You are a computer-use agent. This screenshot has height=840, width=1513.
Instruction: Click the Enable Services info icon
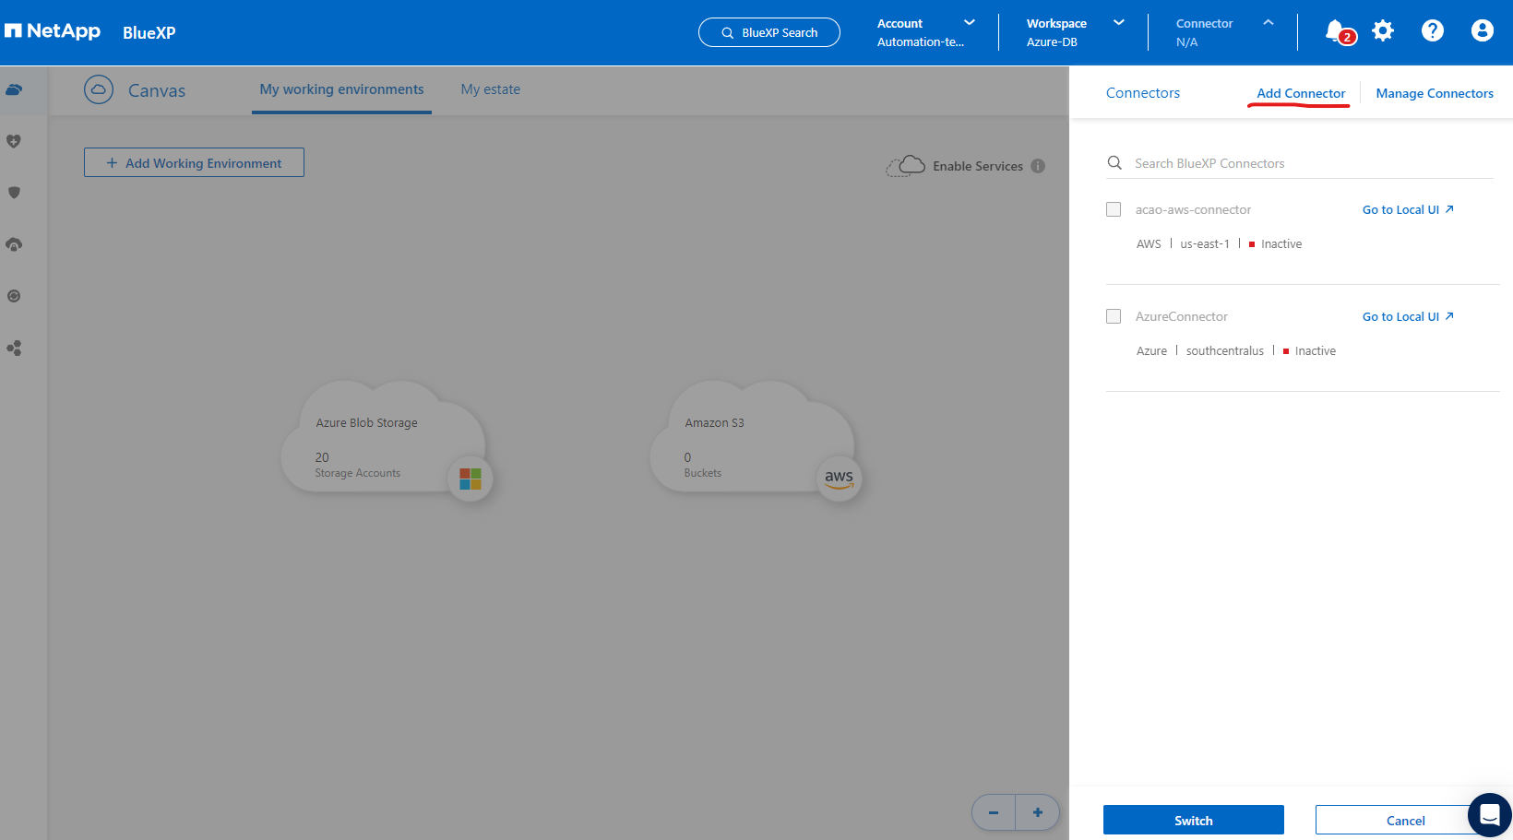pos(1038,166)
